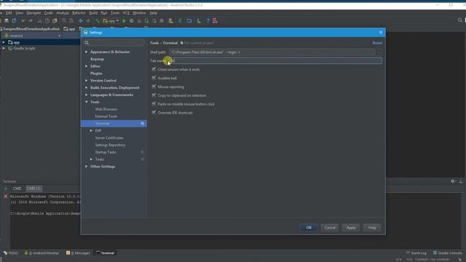Click the Terminal panel hide icon

click(461, 181)
